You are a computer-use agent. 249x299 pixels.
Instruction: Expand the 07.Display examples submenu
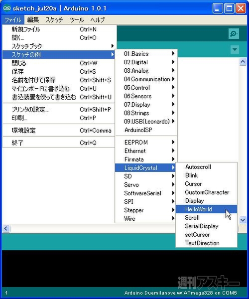coord(146,105)
